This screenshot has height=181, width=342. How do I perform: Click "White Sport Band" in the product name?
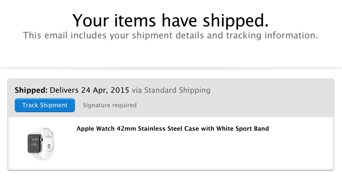pyautogui.click(x=243, y=129)
